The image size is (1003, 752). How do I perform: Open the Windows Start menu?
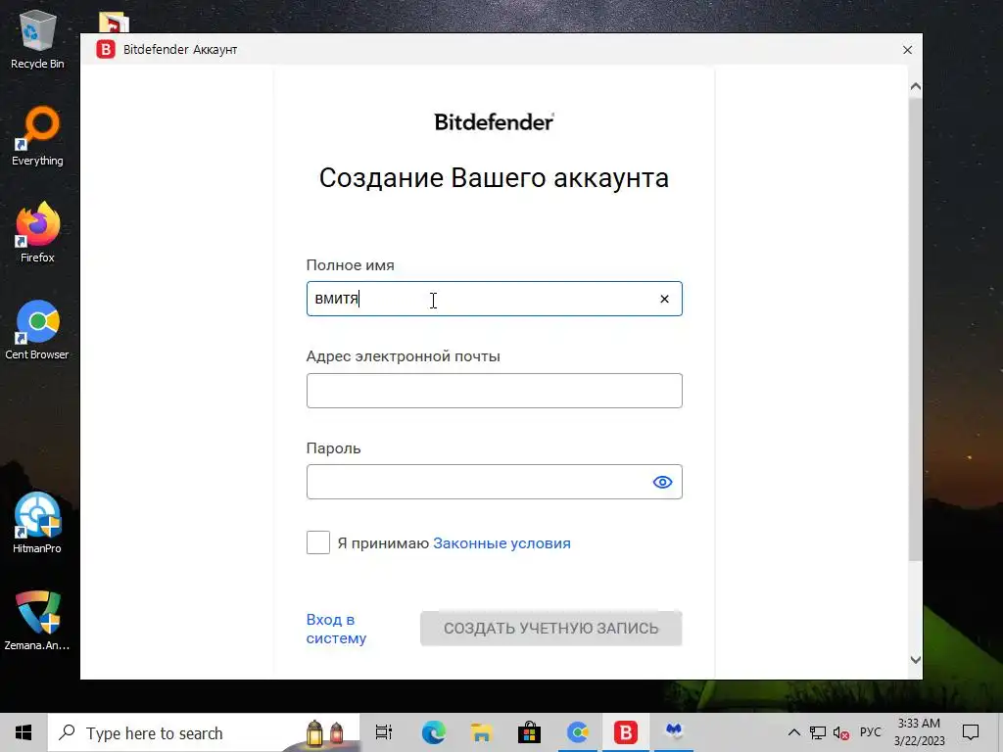click(x=24, y=732)
